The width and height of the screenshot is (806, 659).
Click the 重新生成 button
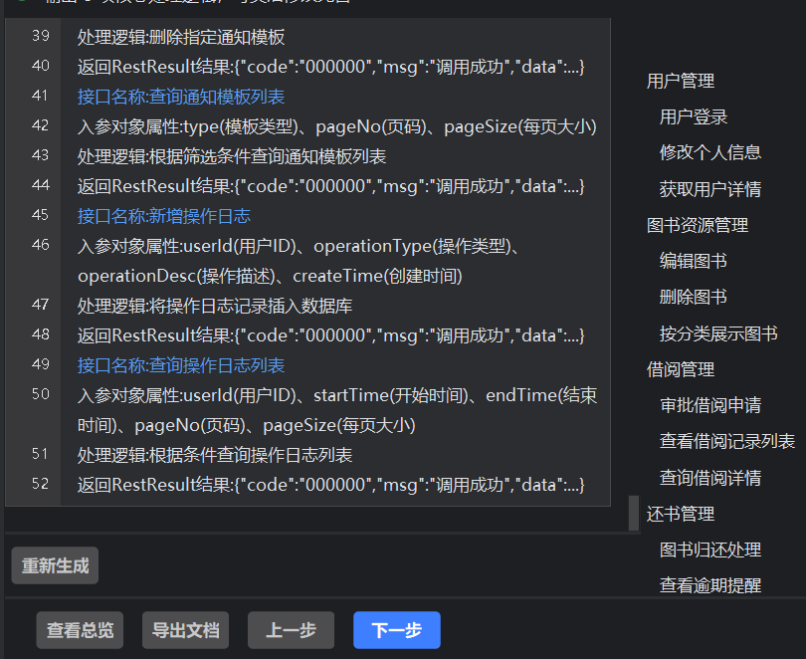54,564
